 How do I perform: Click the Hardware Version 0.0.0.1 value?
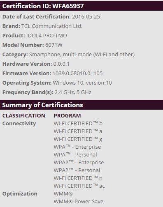[61, 64]
